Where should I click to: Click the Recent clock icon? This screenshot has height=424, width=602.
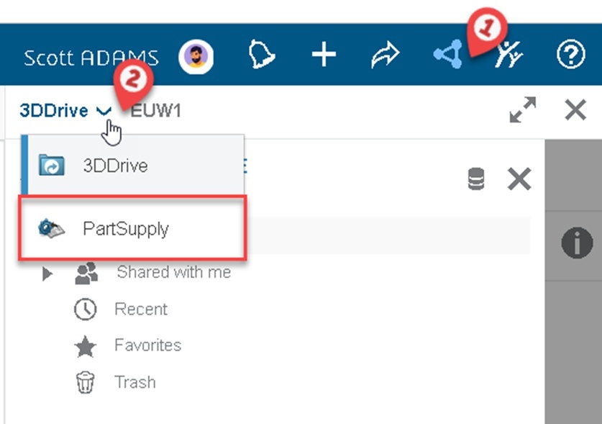coord(85,309)
